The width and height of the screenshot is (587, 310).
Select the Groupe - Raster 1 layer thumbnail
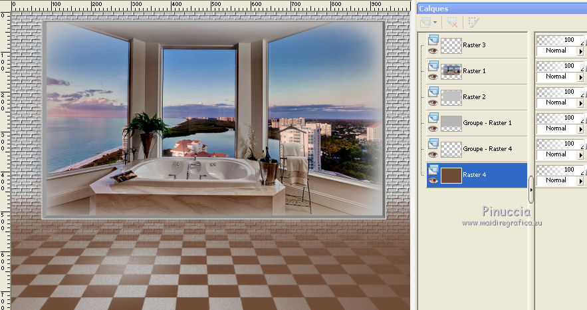click(451, 124)
